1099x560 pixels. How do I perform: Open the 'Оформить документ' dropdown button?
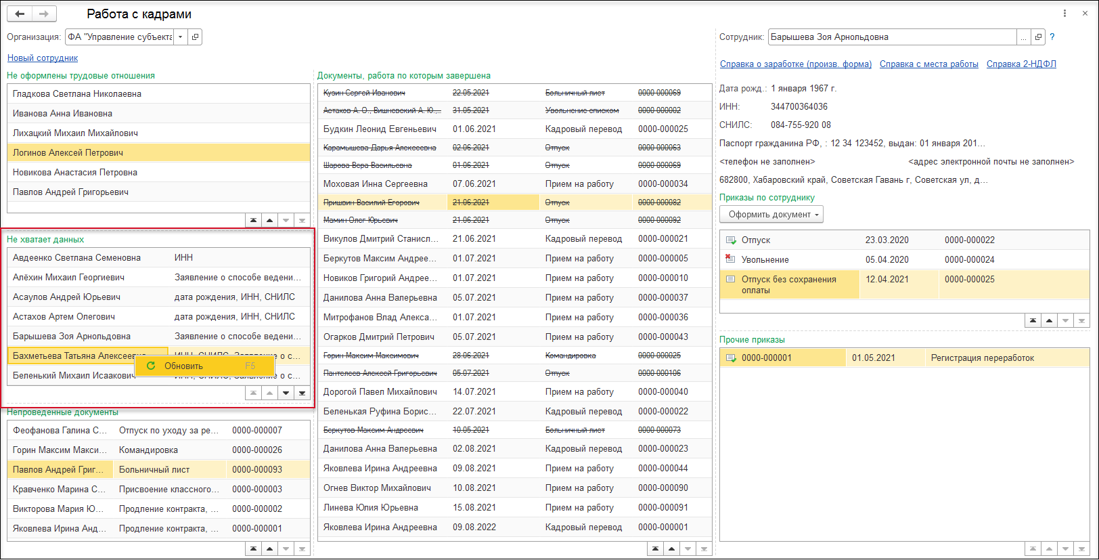point(771,215)
